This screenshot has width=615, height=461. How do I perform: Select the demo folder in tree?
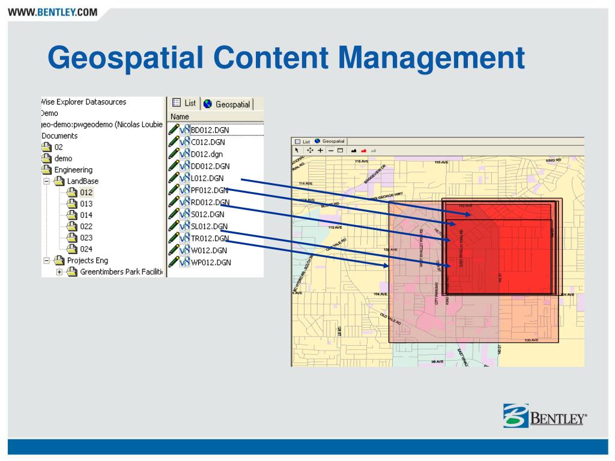tap(63, 158)
